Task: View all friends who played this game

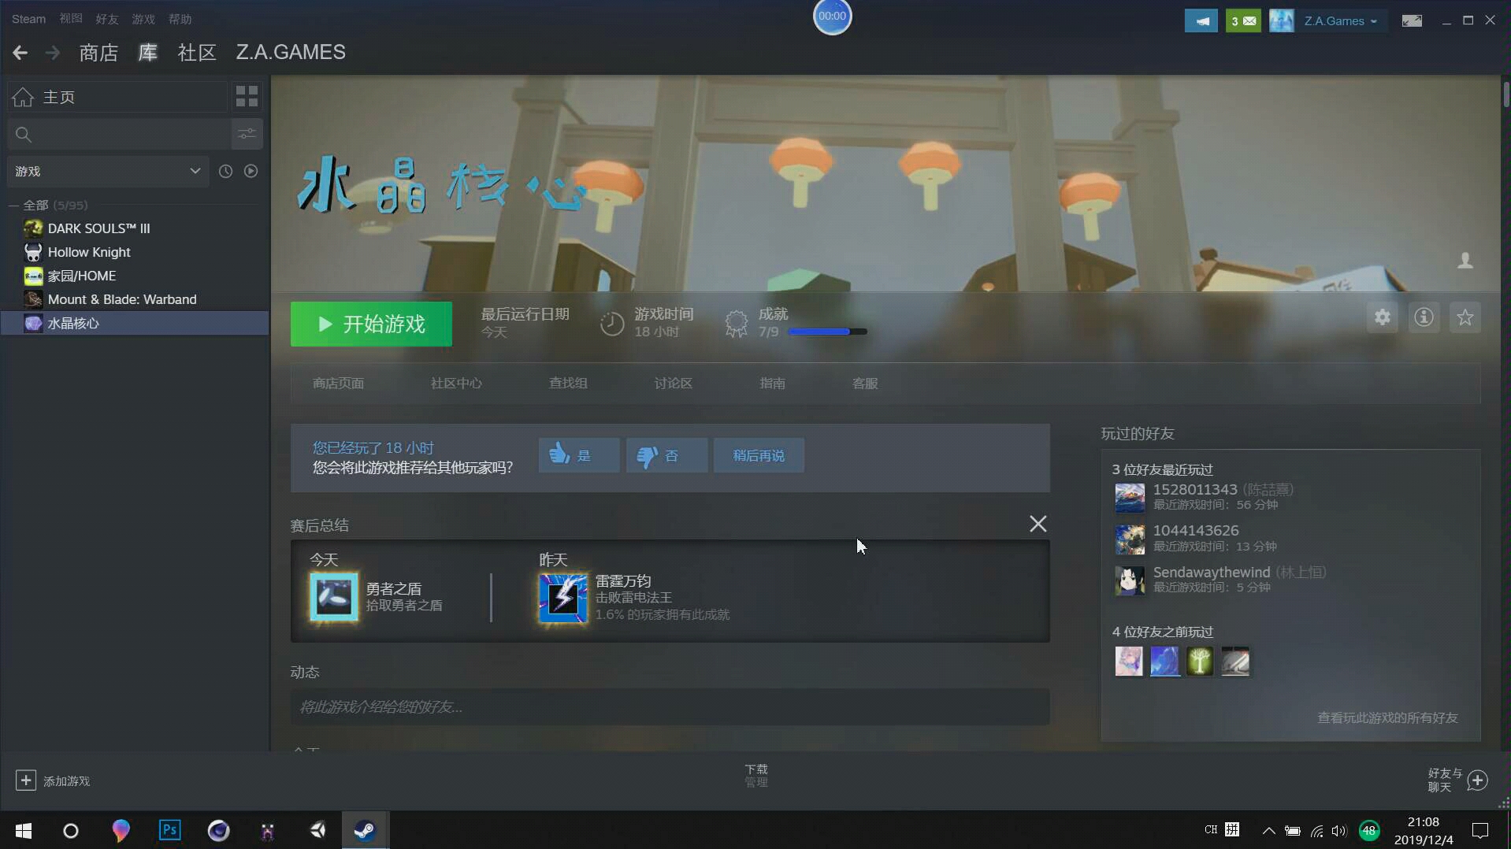Action: pyautogui.click(x=1387, y=717)
